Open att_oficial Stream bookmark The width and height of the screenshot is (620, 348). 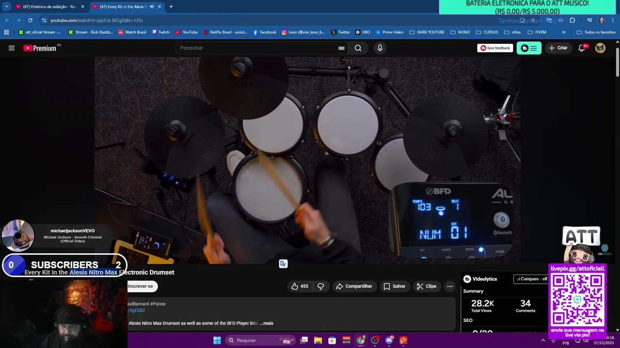pyautogui.click(x=40, y=32)
